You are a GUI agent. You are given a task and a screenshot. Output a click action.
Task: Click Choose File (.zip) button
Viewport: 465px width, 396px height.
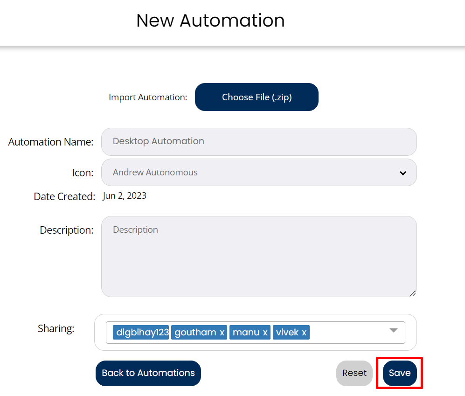(257, 97)
